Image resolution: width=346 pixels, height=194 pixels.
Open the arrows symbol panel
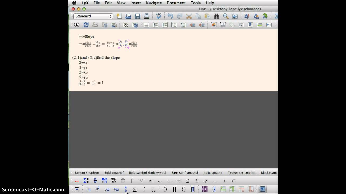coord(160,181)
